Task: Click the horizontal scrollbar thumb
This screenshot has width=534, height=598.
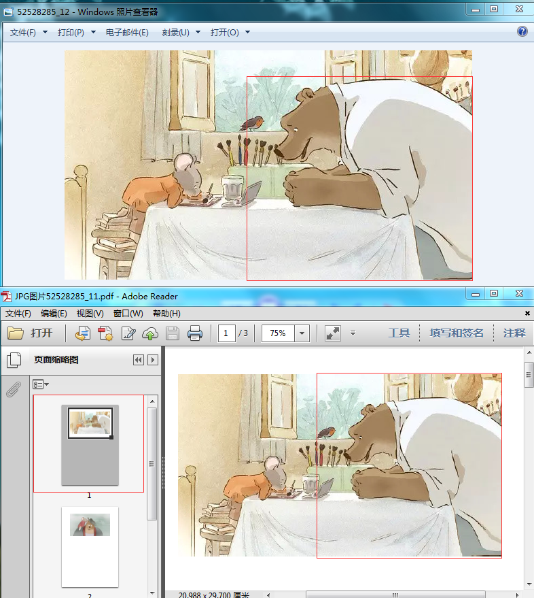Action: 395,595
